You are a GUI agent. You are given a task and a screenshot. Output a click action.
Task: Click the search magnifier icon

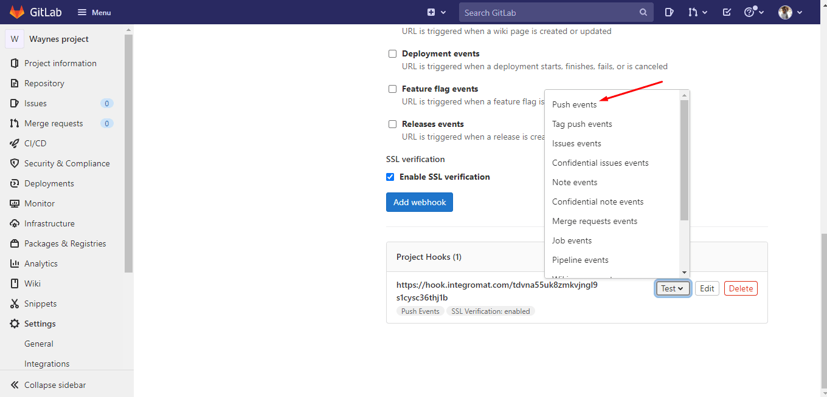pos(643,12)
